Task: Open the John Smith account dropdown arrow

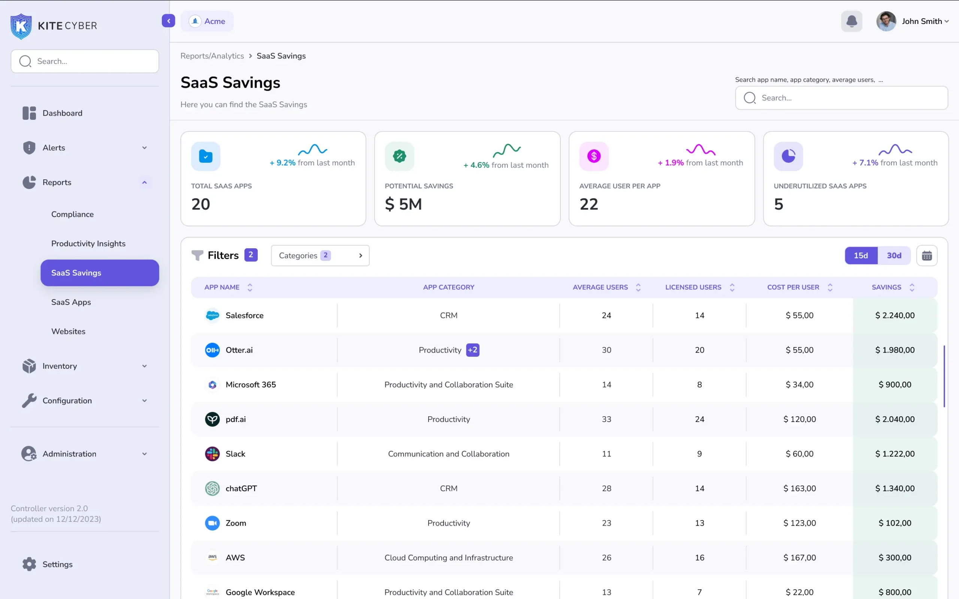Action: 947,21
